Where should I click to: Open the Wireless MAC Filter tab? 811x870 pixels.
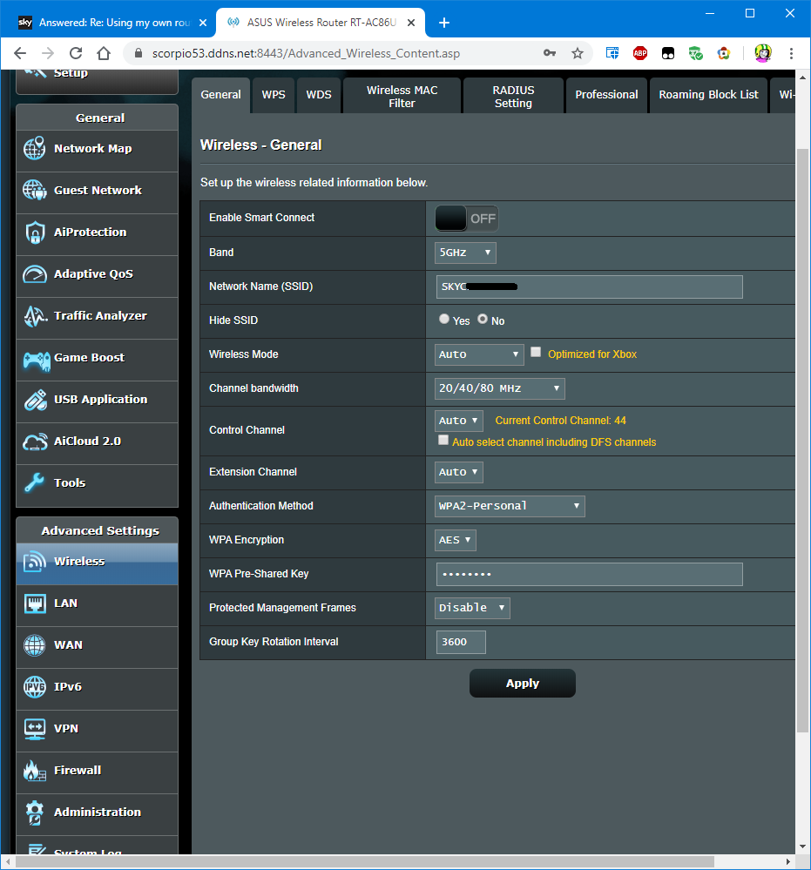point(402,96)
